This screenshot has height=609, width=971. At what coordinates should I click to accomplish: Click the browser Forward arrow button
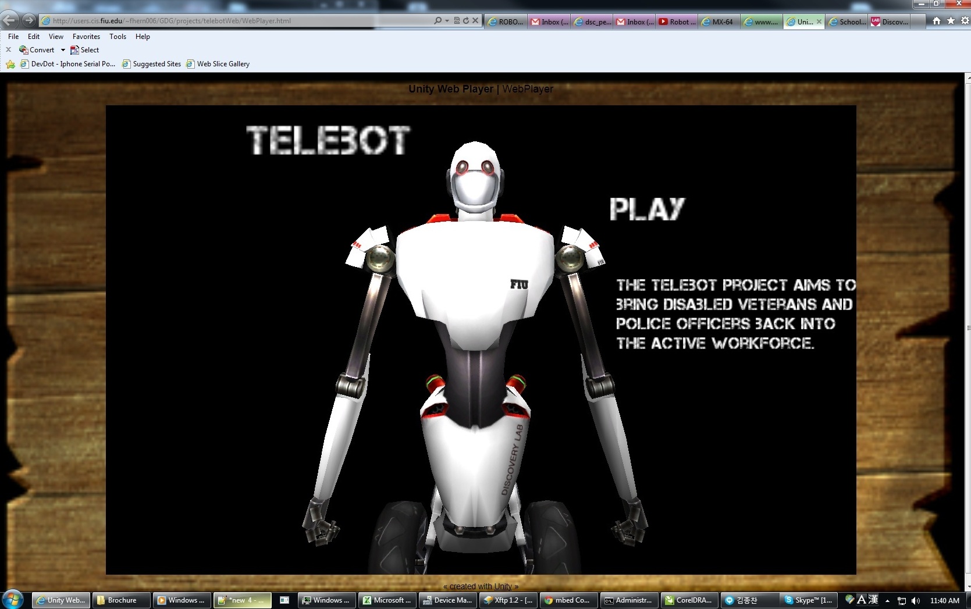[29, 20]
